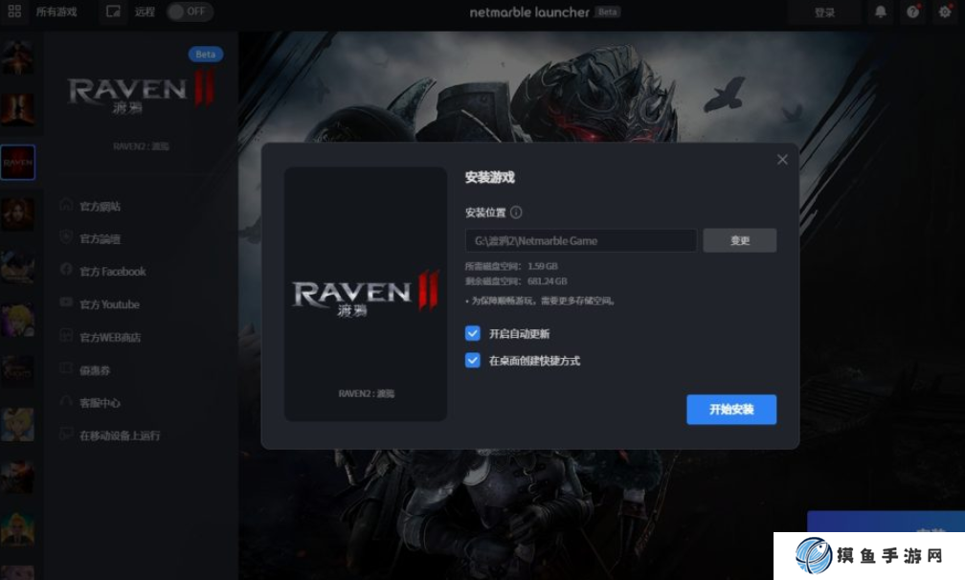Open the notifications bell icon
The height and width of the screenshot is (580, 965).
[880, 12]
